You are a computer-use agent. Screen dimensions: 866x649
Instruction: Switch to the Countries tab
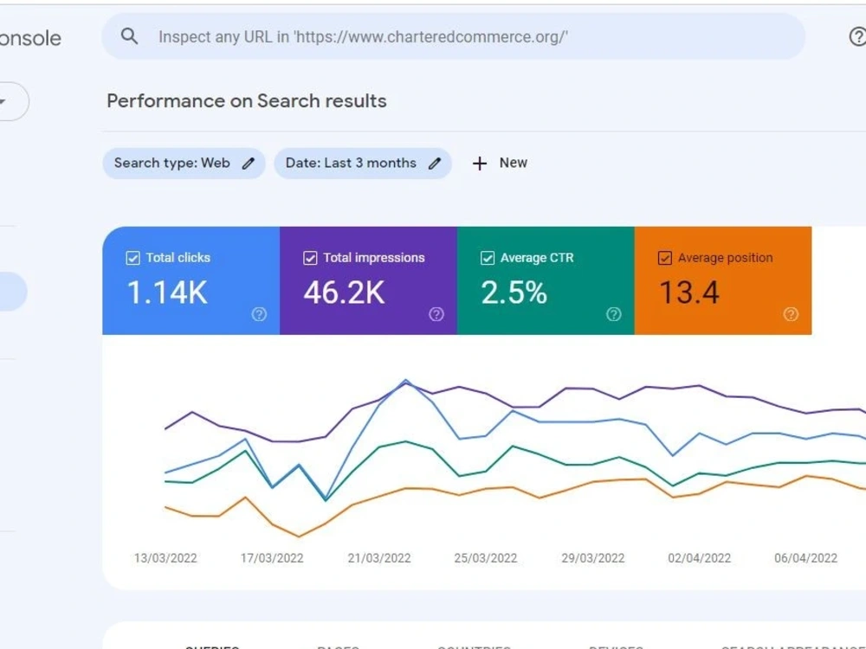474,646
